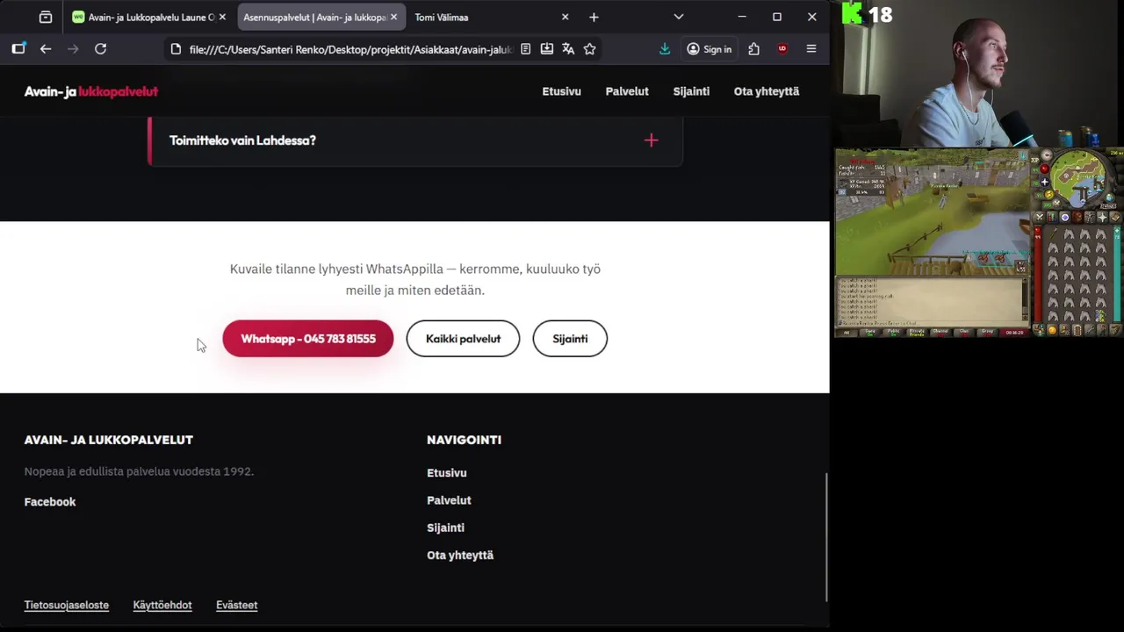Open a new tab with the plus icon
Screen dimensions: 1124x632
pos(594,17)
